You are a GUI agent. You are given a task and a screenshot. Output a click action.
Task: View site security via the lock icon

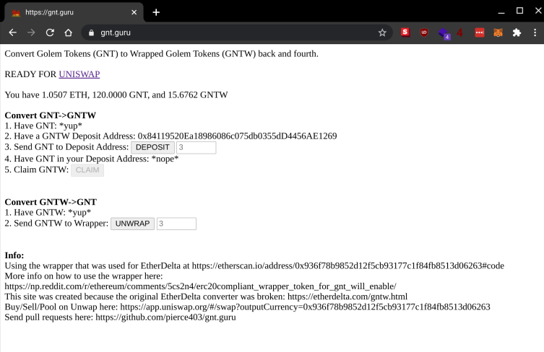91,32
